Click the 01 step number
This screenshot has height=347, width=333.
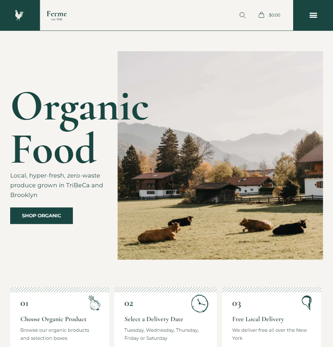coord(24,304)
